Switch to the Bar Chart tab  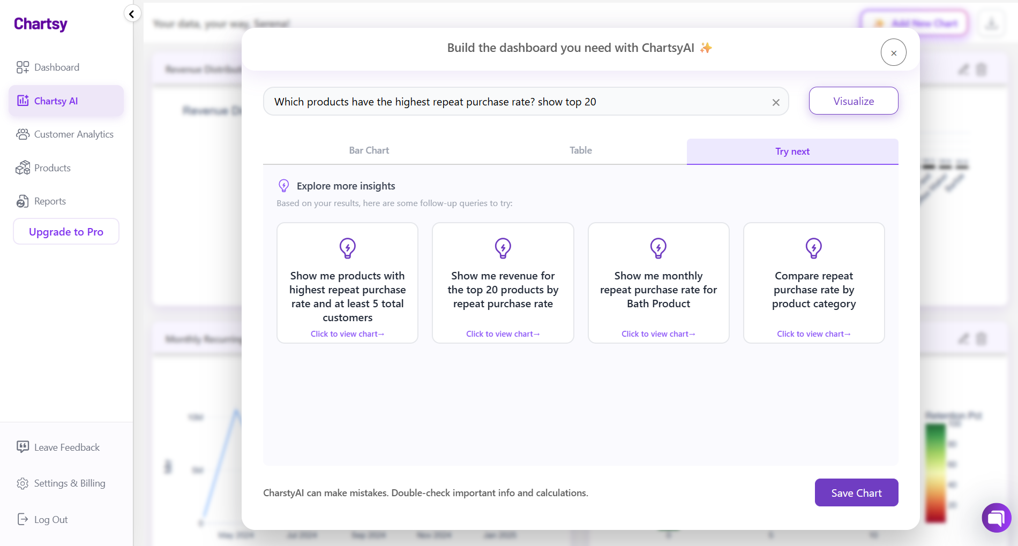click(x=369, y=150)
